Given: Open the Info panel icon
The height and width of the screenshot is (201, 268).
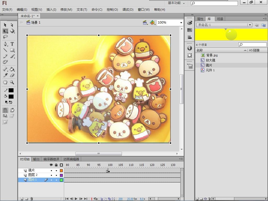Looking at the screenshot, I should point(189,48).
